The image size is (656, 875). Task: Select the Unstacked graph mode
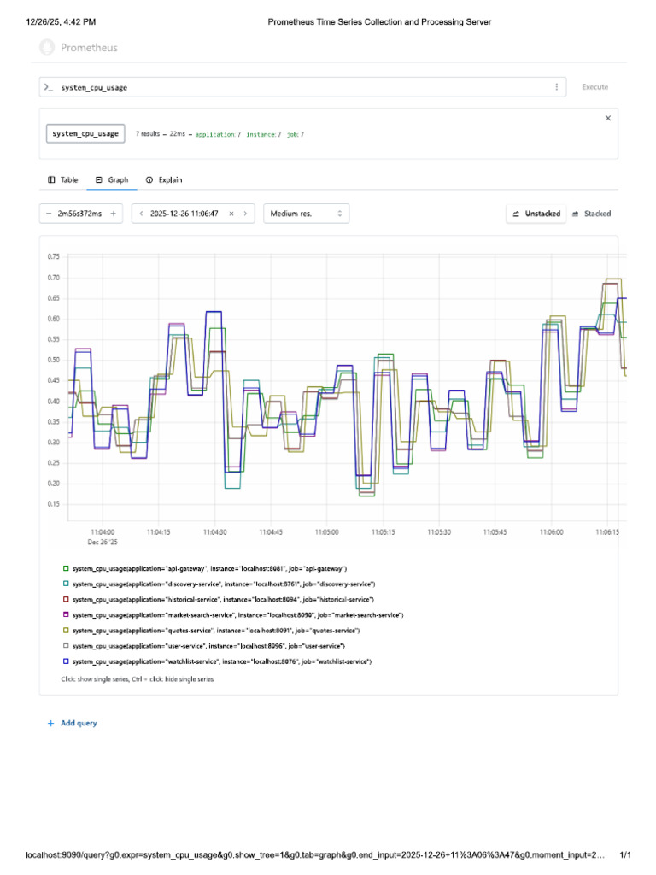click(536, 214)
